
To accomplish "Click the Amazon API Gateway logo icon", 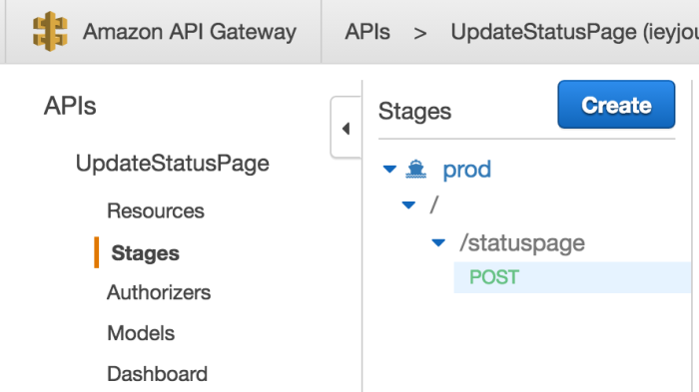I will pos(50,31).
